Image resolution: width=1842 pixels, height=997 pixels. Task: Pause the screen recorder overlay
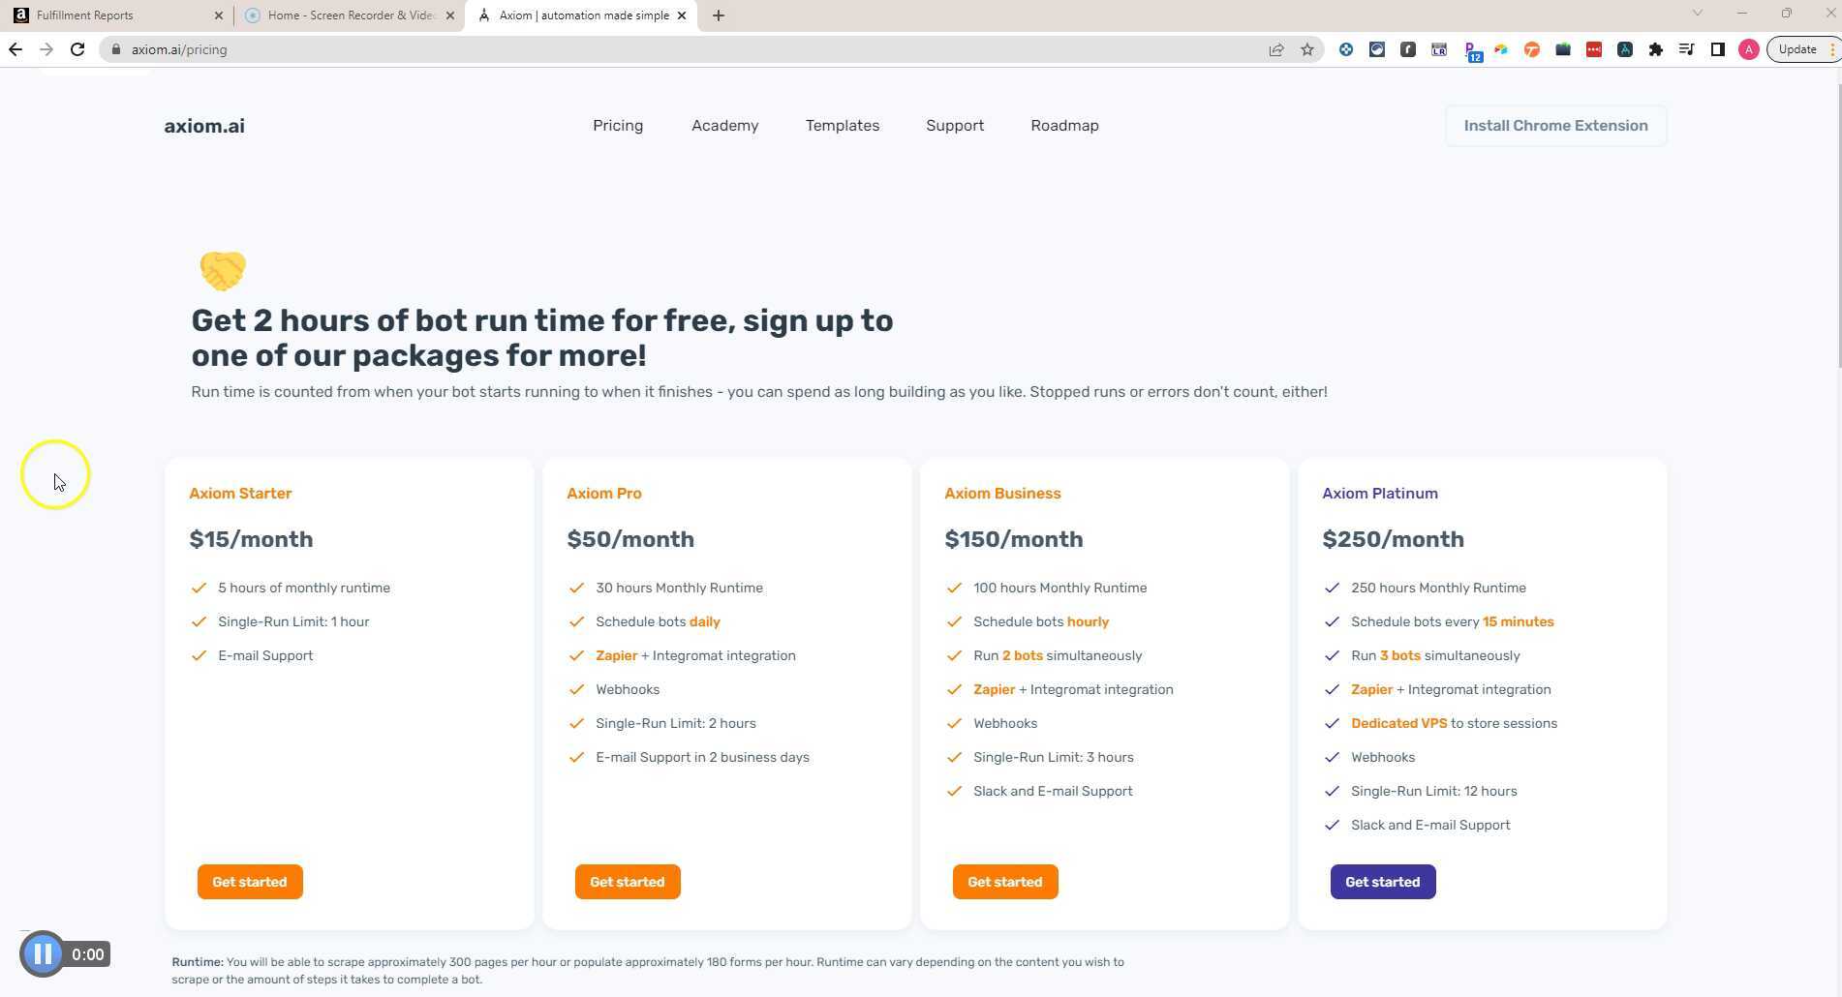pyautogui.click(x=43, y=953)
